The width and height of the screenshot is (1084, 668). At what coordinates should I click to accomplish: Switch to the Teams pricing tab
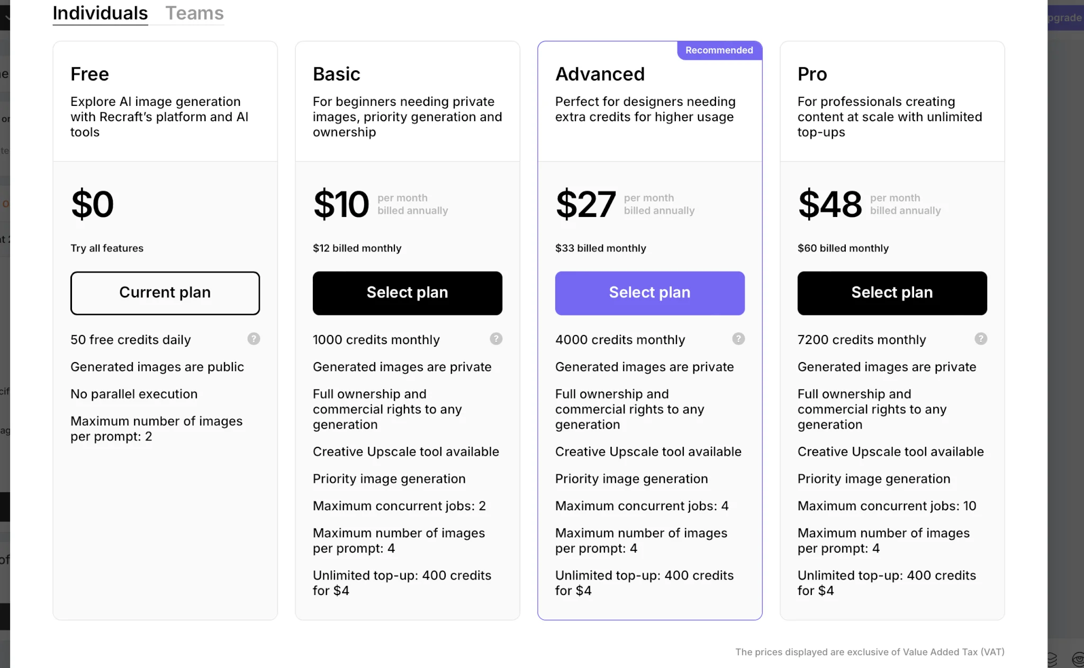(x=194, y=13)
